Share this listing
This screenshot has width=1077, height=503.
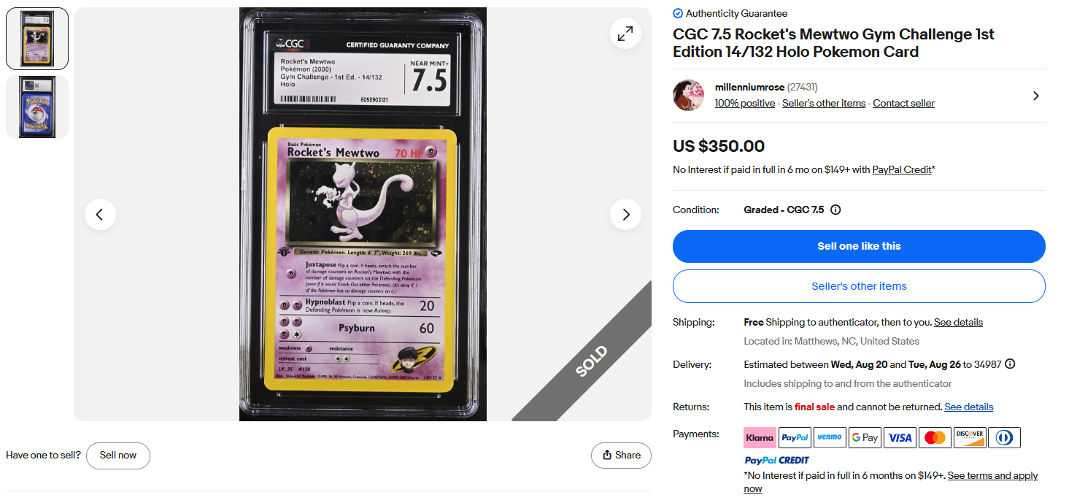tap(621, 456)
